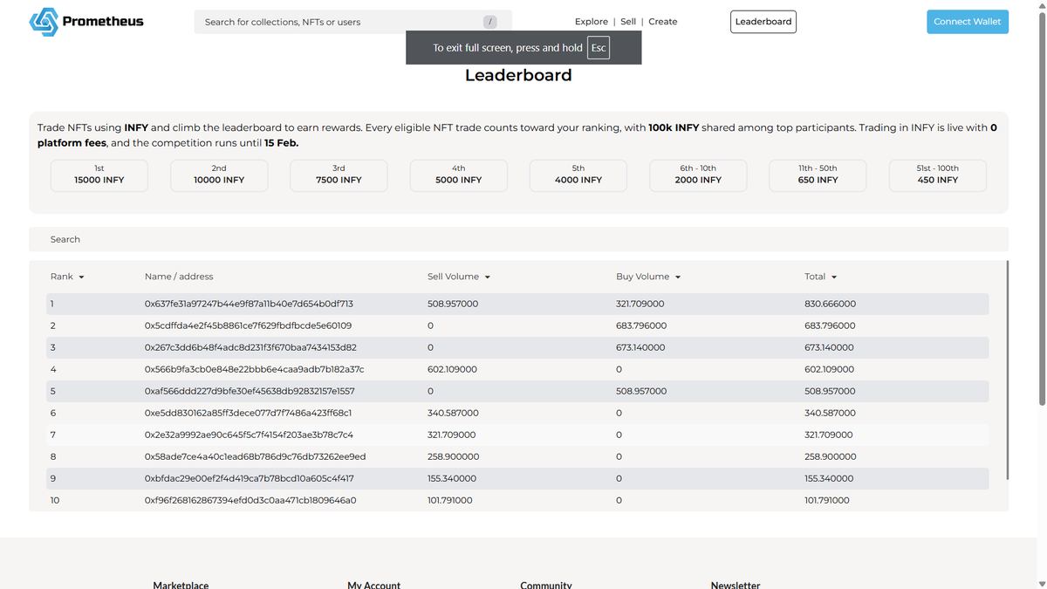Viewport: 1047px width, 589px height.
Task: Click the page vertical scrollbar thumb
Action: (1042, 209)
